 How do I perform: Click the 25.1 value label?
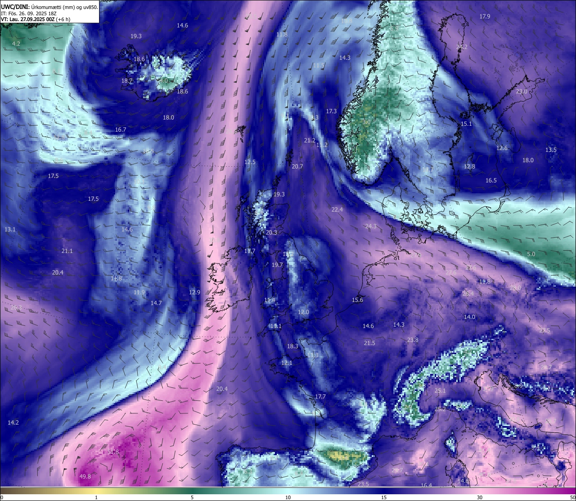point(440,390)
